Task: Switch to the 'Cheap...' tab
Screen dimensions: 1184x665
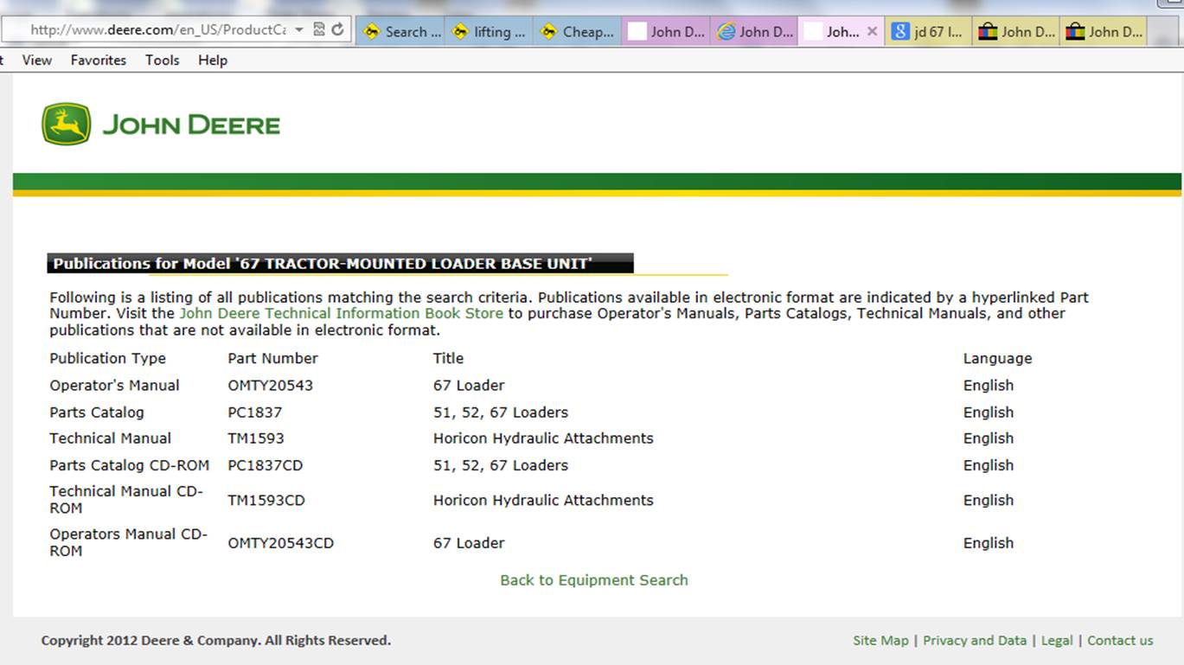Action: click(578, 31)
